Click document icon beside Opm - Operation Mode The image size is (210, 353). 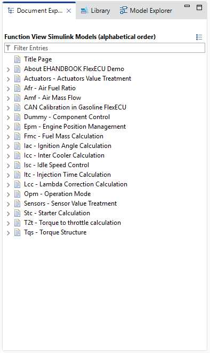(x=17, y=194)
